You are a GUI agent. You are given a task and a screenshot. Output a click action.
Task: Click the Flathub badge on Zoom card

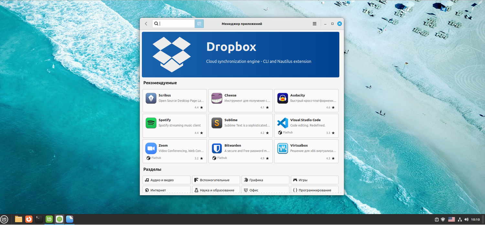coord(154,158)
